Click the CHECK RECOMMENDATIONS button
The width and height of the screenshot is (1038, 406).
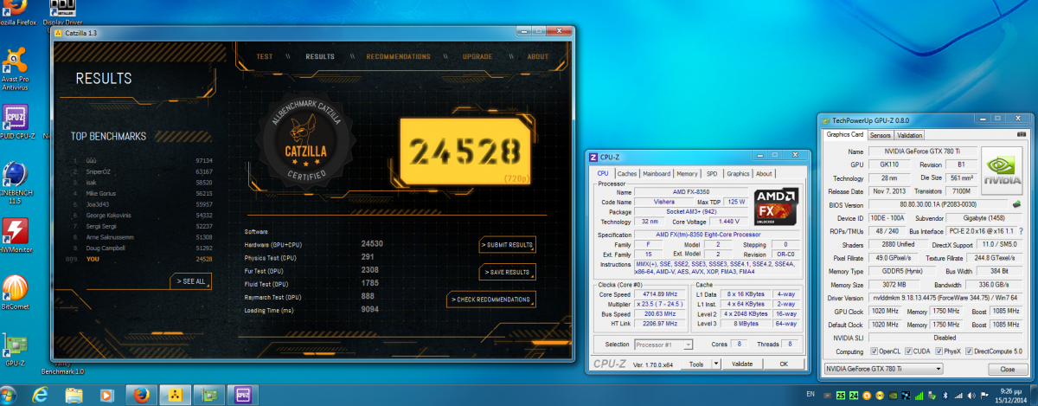(491, 300)
